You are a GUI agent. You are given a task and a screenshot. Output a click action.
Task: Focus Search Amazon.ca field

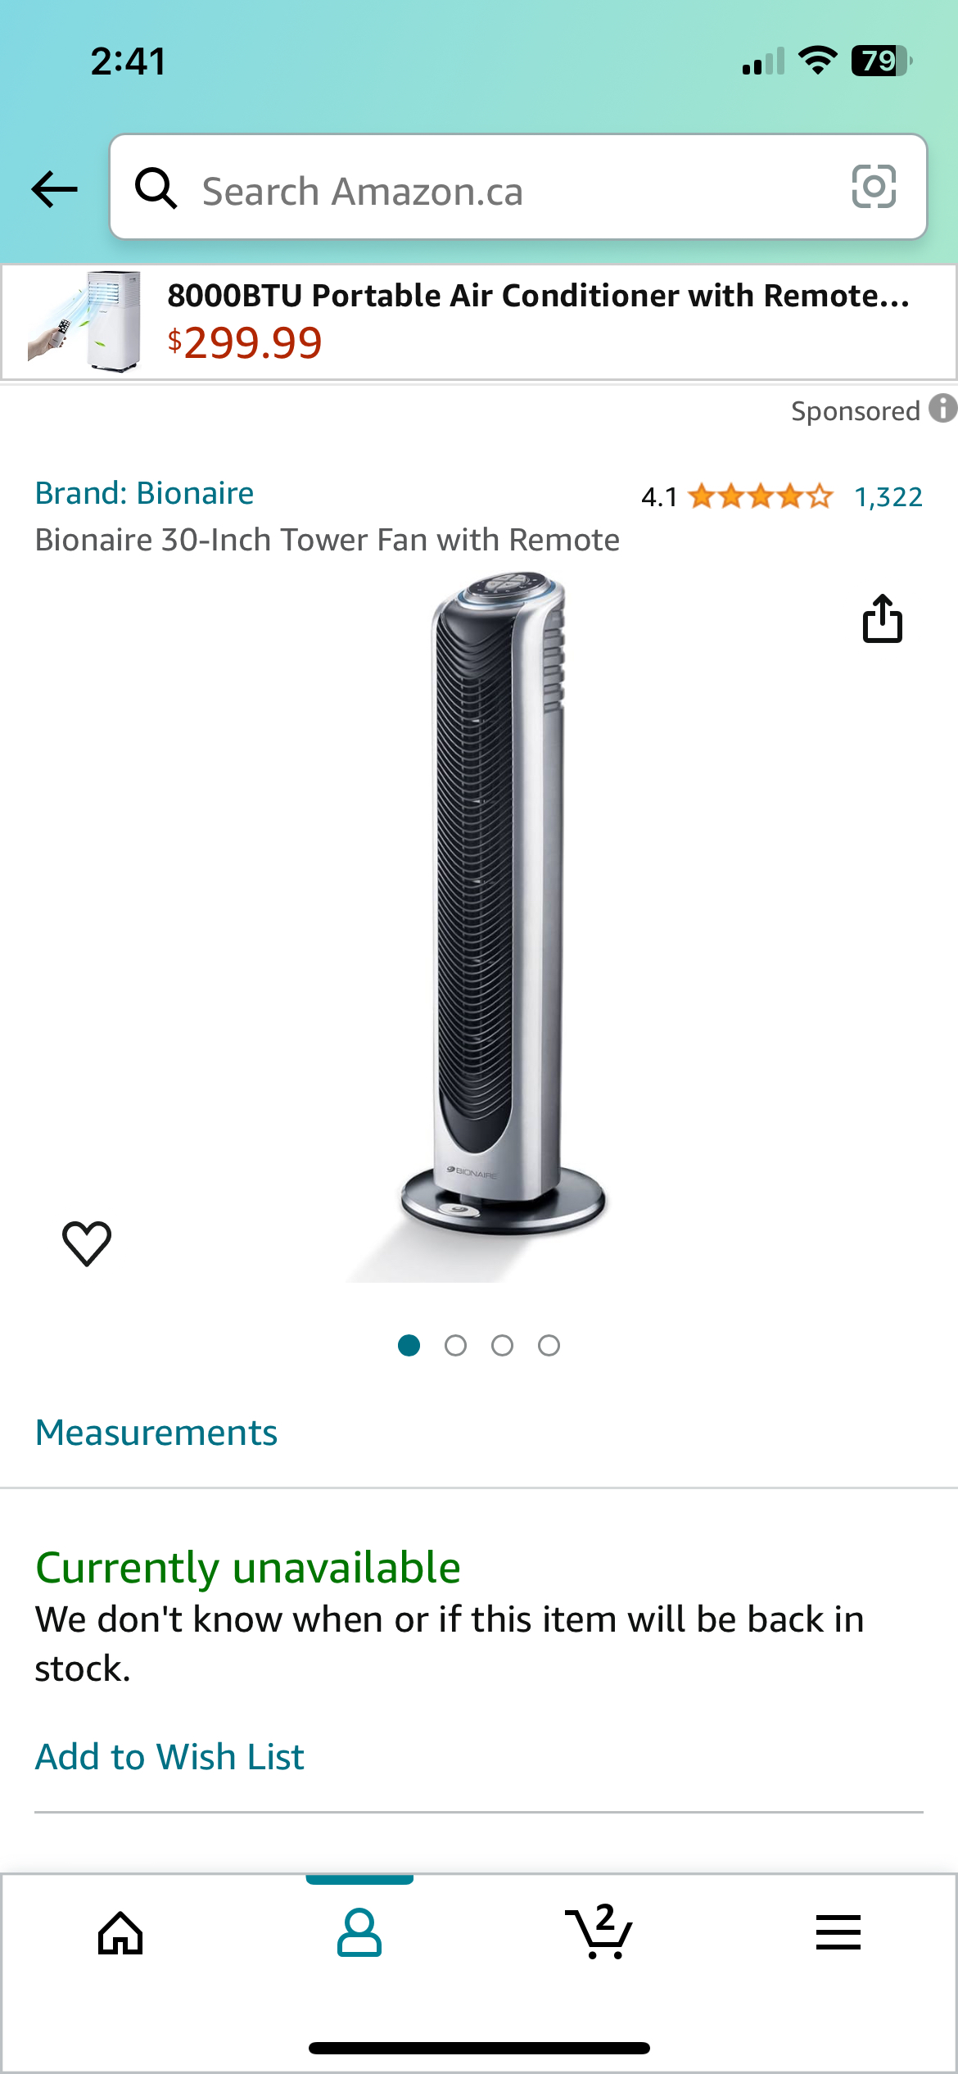pos(518,187)
